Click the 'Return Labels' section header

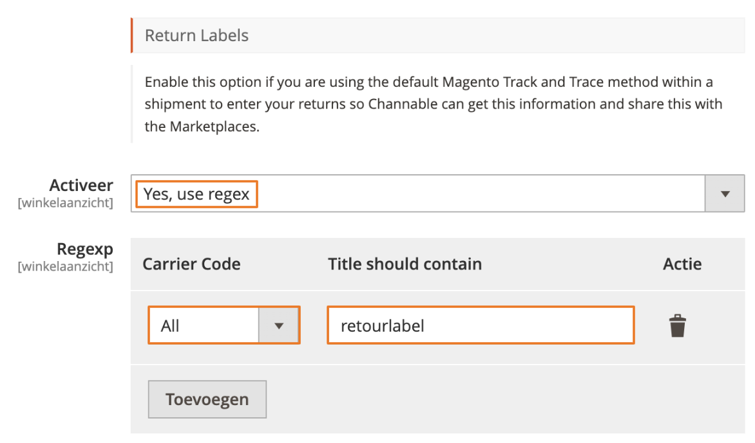point(196,35)
